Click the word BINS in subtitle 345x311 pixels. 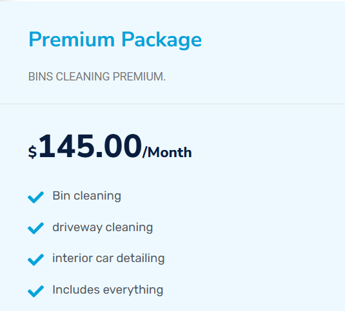[x=41, y=77]
